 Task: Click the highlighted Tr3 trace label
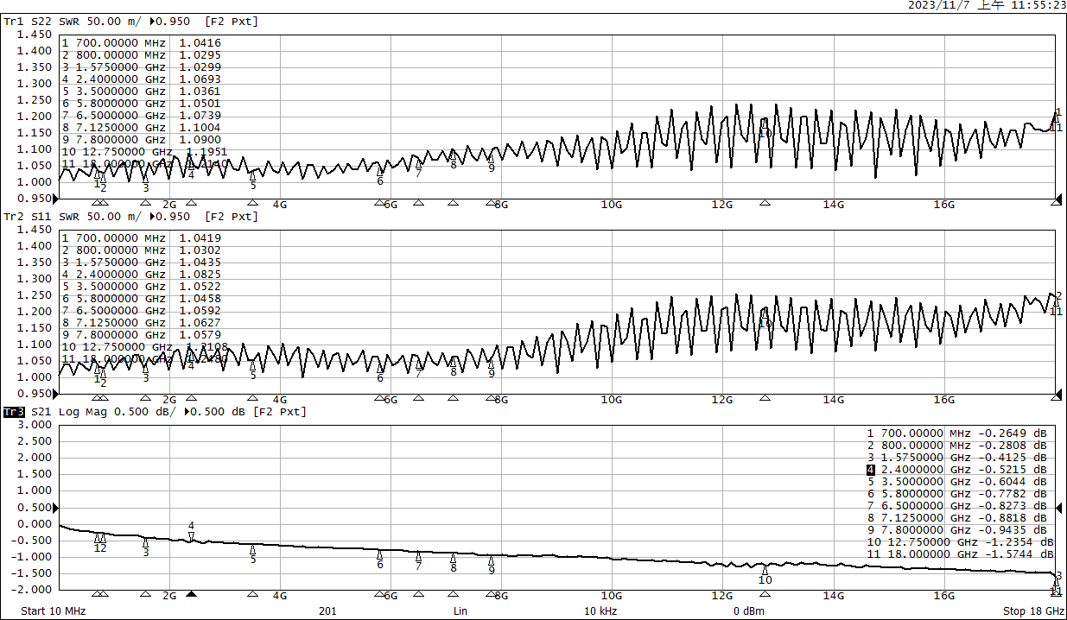point(14,412)
